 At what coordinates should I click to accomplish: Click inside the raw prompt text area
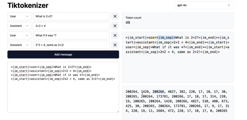coord(63,96)
